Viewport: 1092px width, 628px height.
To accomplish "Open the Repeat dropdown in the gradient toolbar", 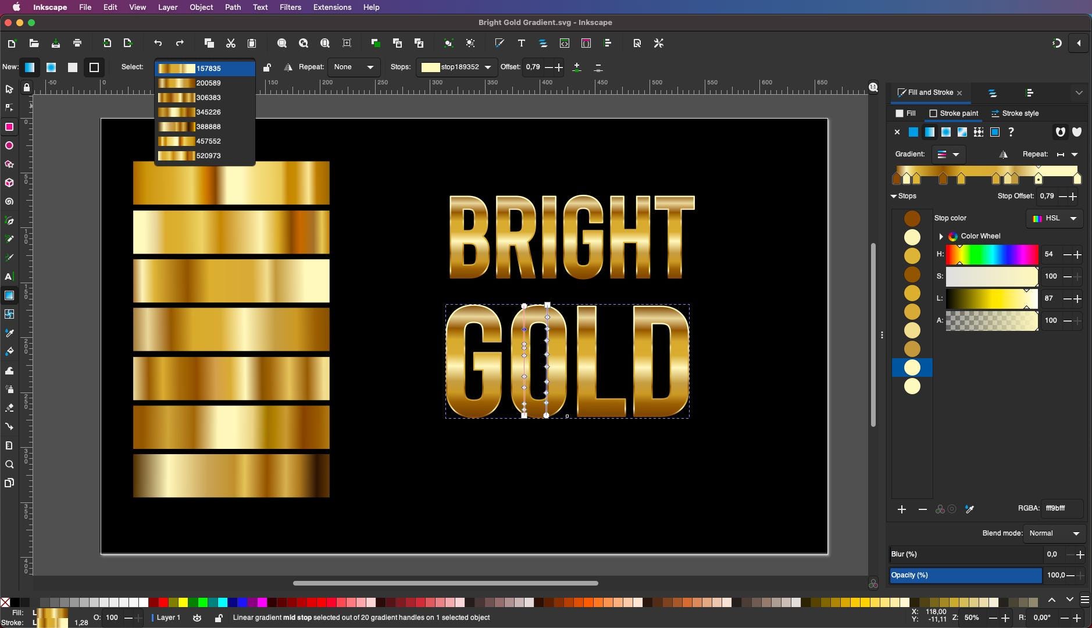I will pos(354,67).
